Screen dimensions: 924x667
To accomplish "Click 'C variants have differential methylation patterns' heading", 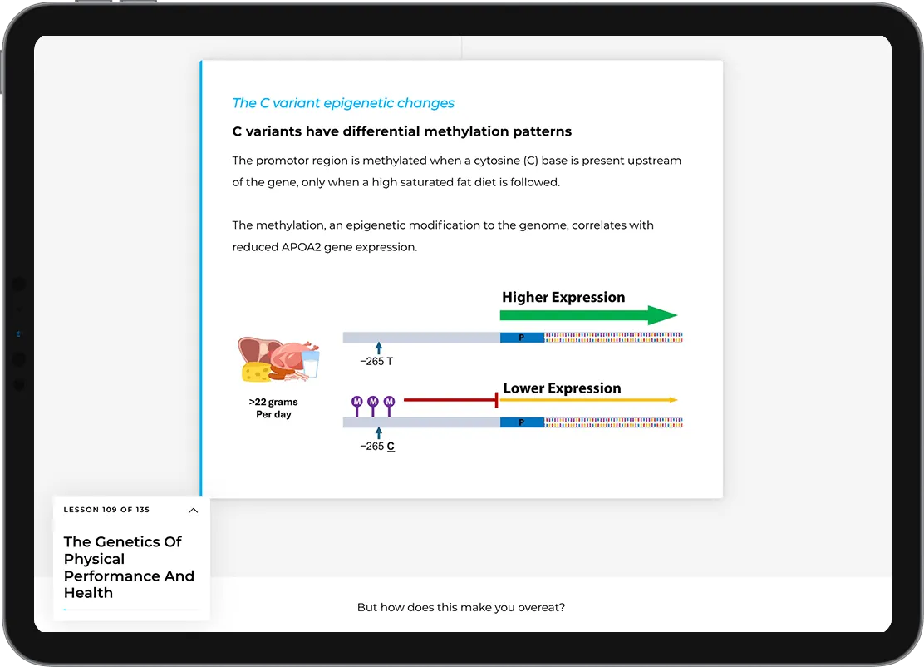I will coord(402,131).
